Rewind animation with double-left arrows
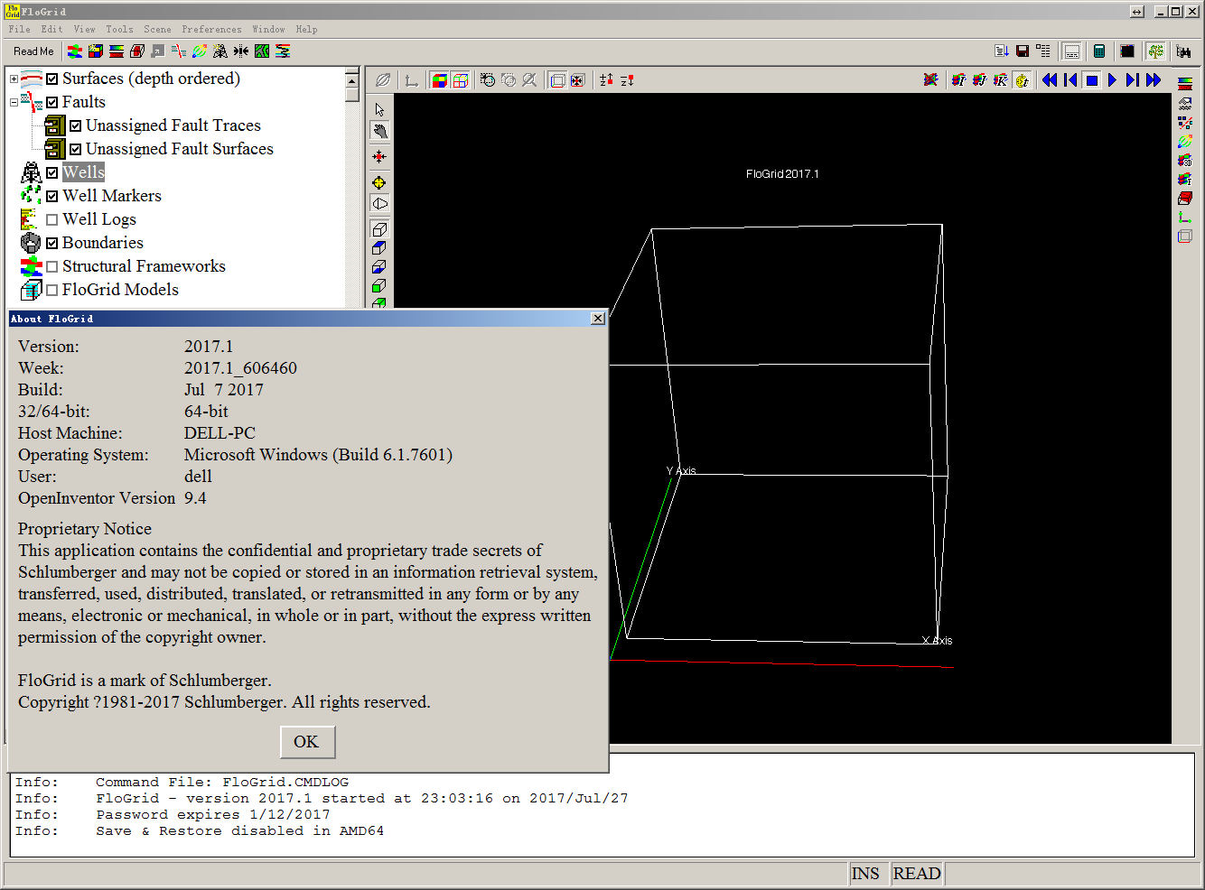Viewport: 1205px width, 890px height. 1050,79
